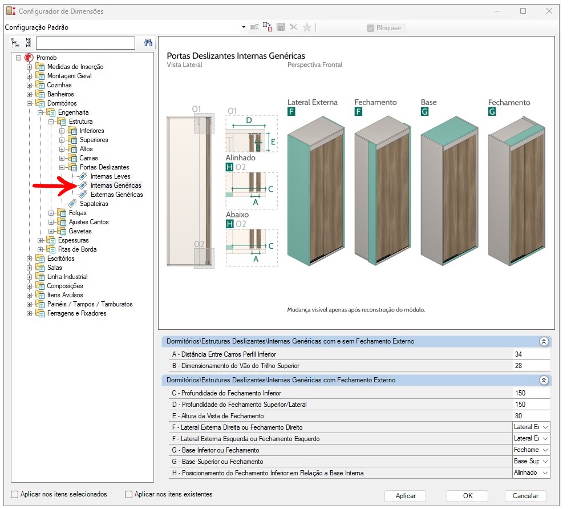Click the favorite star icon in toolbar
This screenshot has height=509, width=571.
pos(307,27)
